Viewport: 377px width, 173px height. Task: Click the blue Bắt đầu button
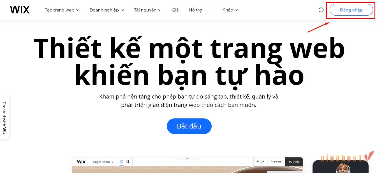pyautogui.click(x=189, y=126)
